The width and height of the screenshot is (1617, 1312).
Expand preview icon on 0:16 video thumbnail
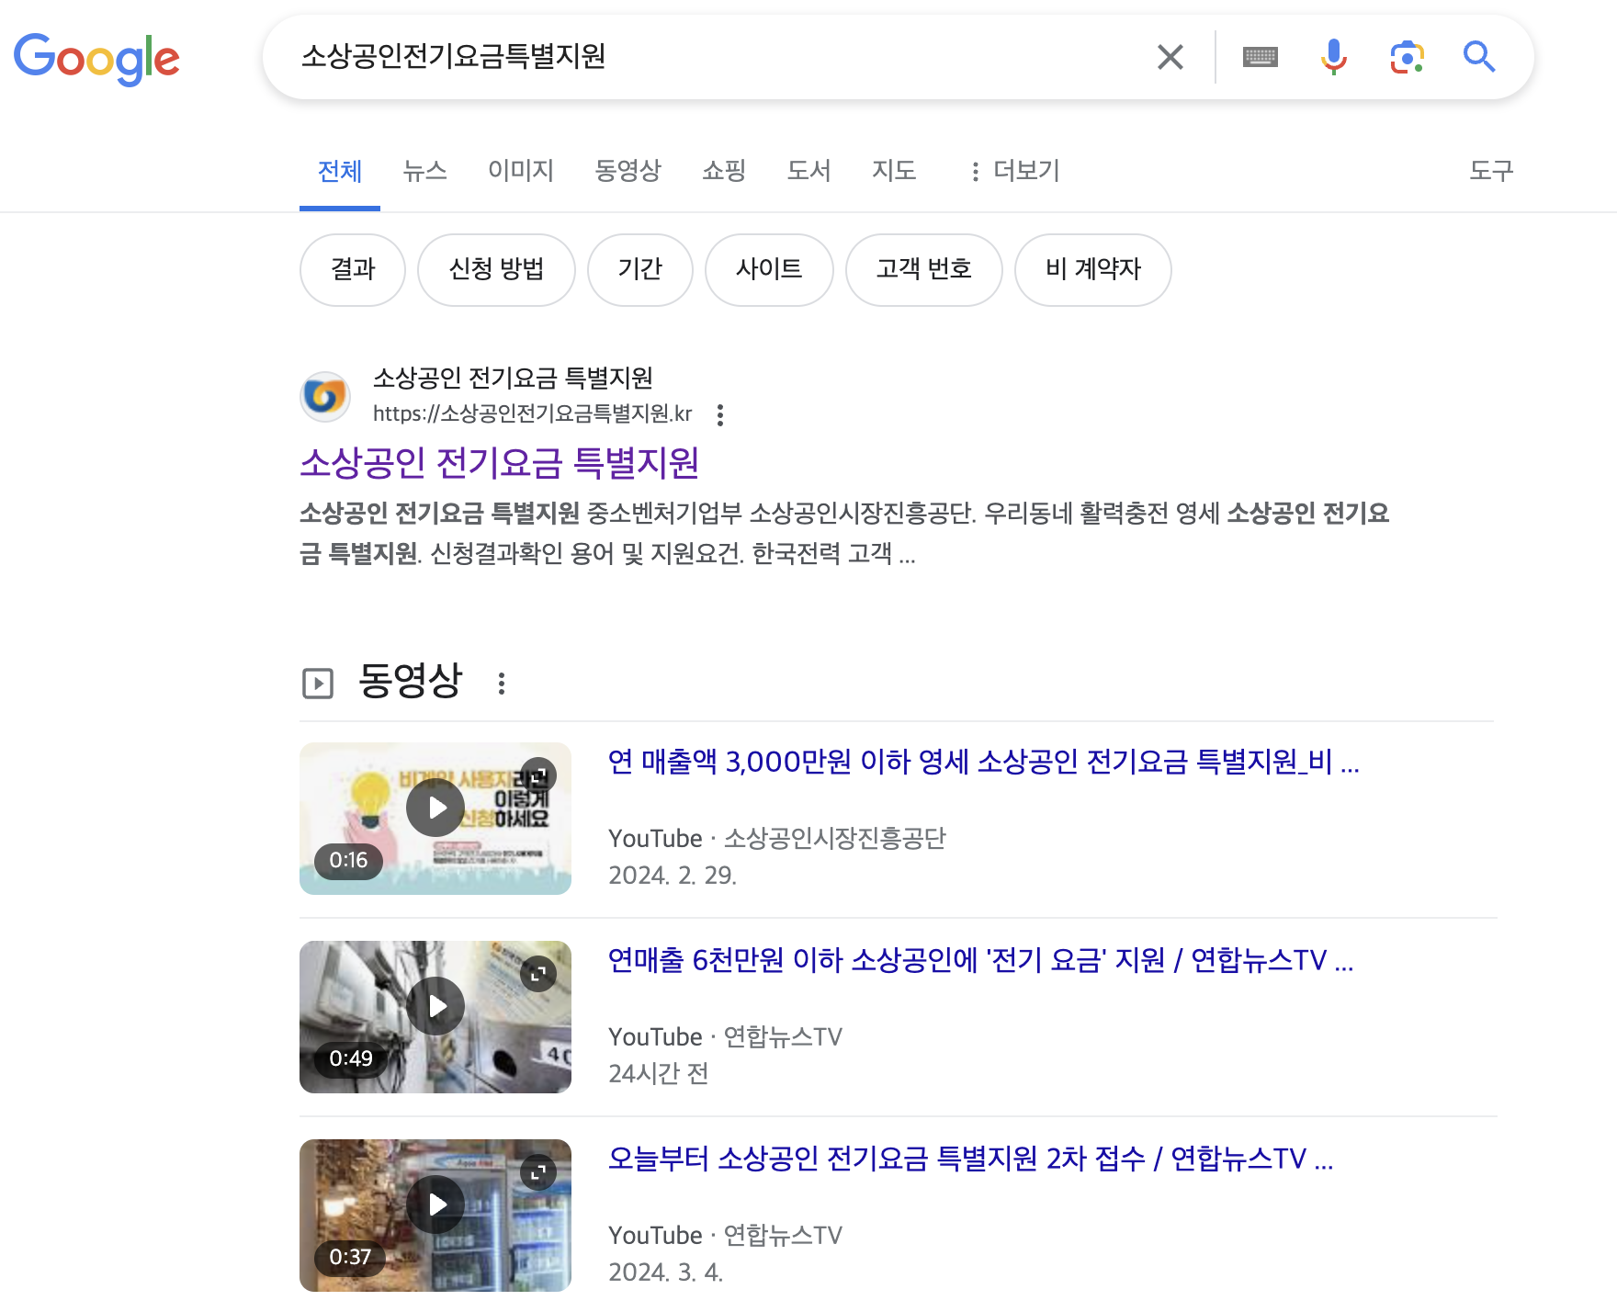click(x=538, y=775)
